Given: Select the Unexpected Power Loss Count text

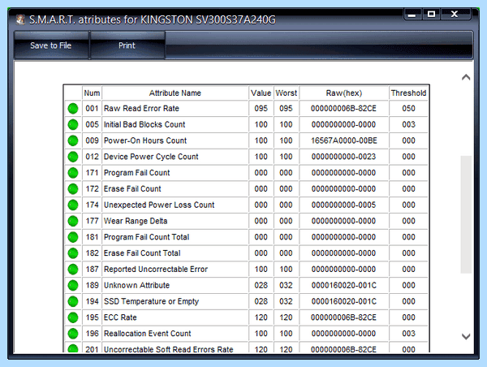Looking at the screenshot, I should (x=159, y=205).
